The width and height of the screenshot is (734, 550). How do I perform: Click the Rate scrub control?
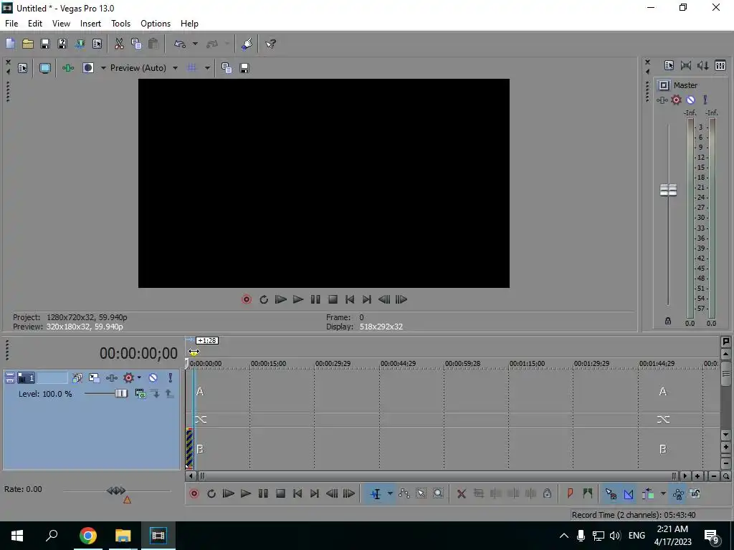[x=116, y=491]
